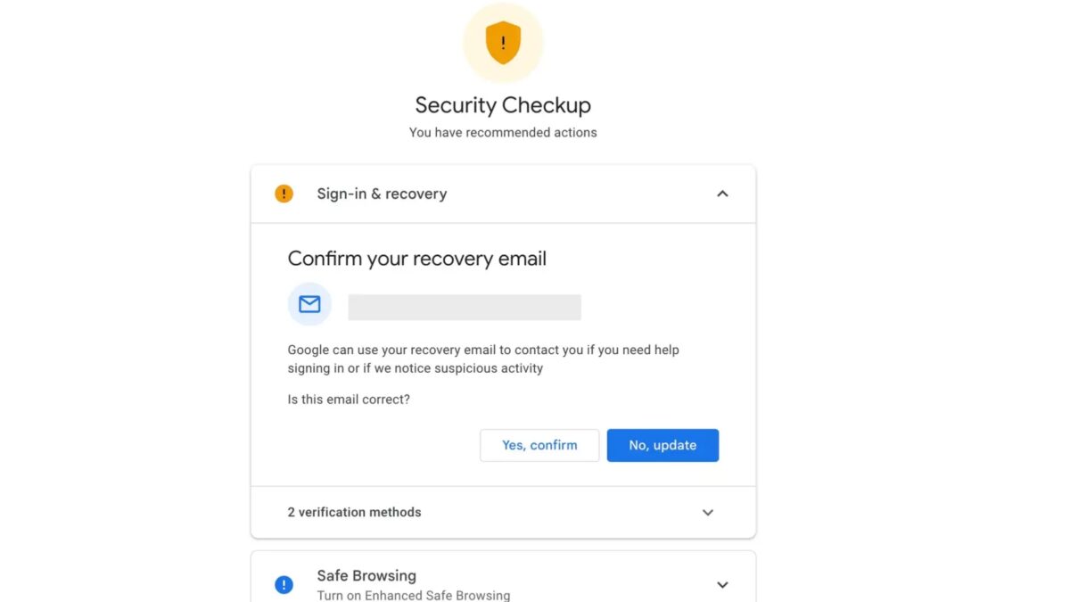Click Yes, confirm to verify recovery email
This screenshot has height=602, width=1070.
[x=539, y=445]
